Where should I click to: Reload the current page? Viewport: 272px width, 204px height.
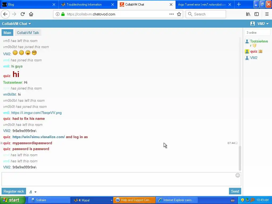click(x=23, y=14)
